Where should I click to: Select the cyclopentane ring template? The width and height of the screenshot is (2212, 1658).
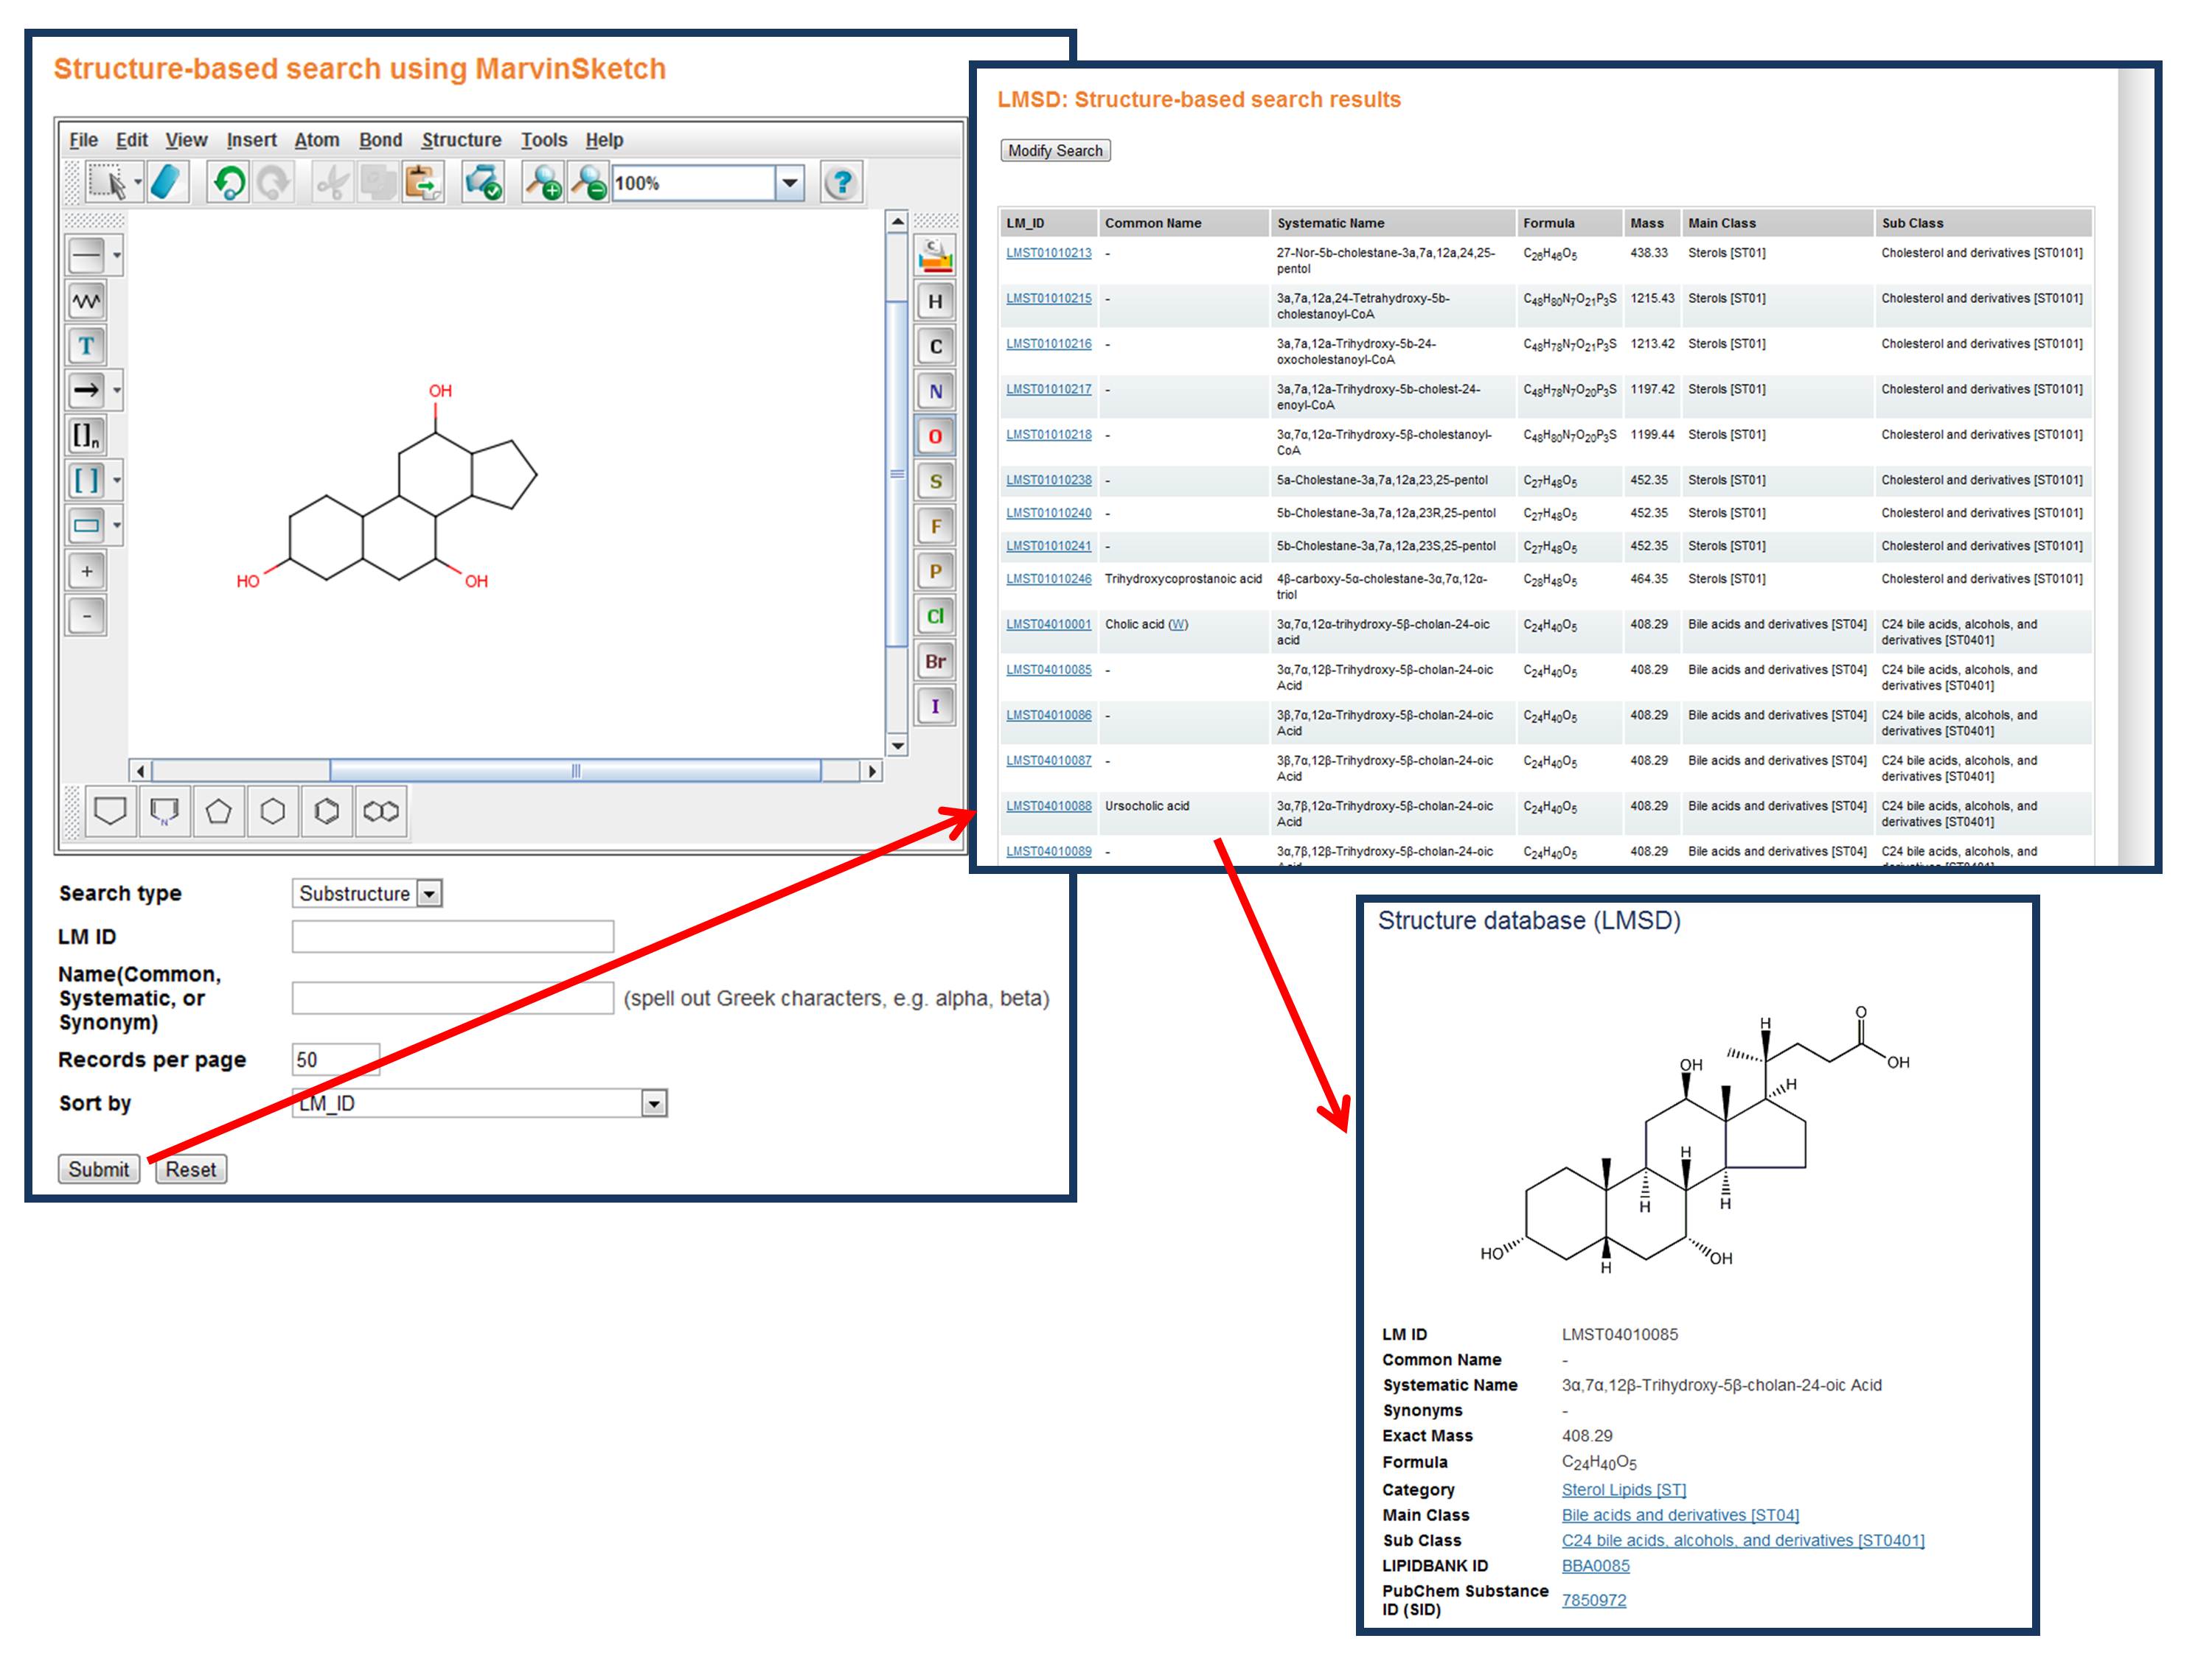218,811
